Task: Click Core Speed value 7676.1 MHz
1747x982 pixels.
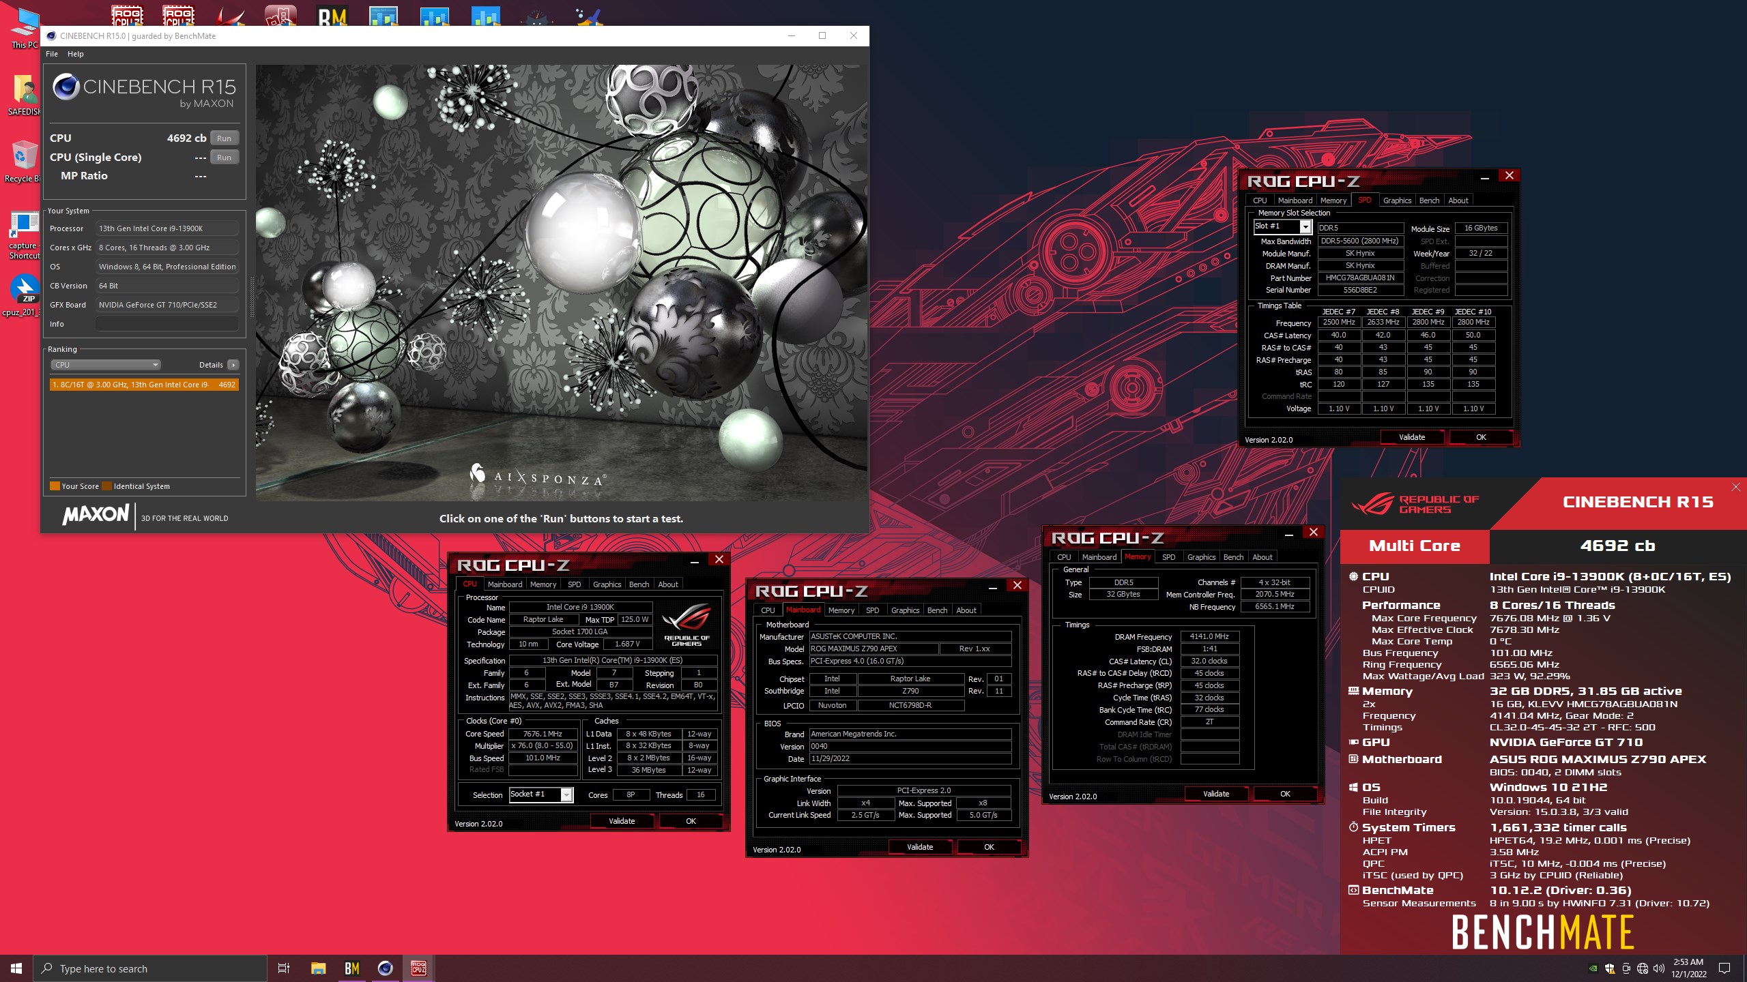Action: click(x=543, y=734)
